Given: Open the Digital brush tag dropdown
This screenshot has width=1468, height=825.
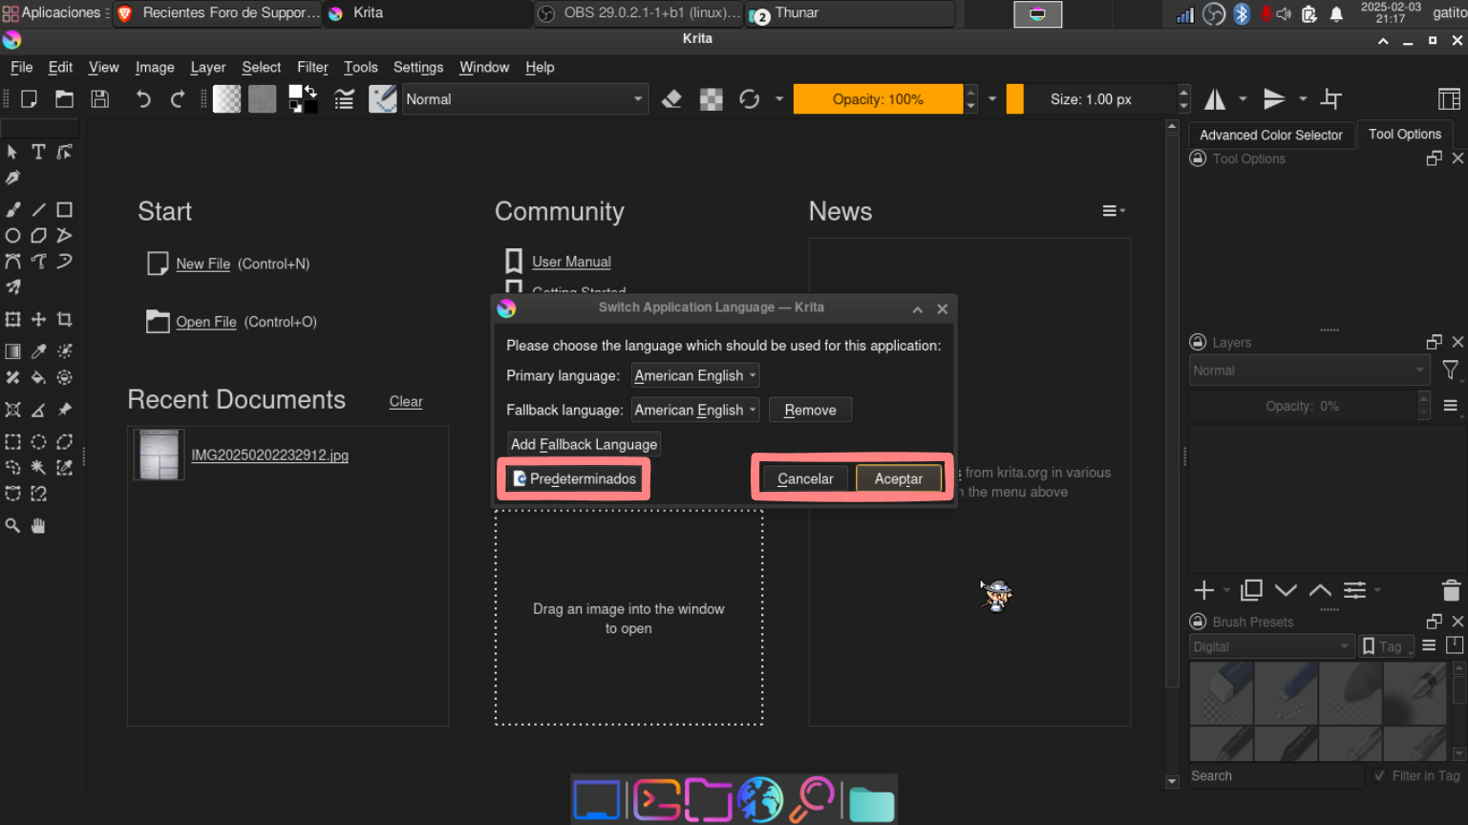Looking at the screenshot, I should tap(1270, 646).
